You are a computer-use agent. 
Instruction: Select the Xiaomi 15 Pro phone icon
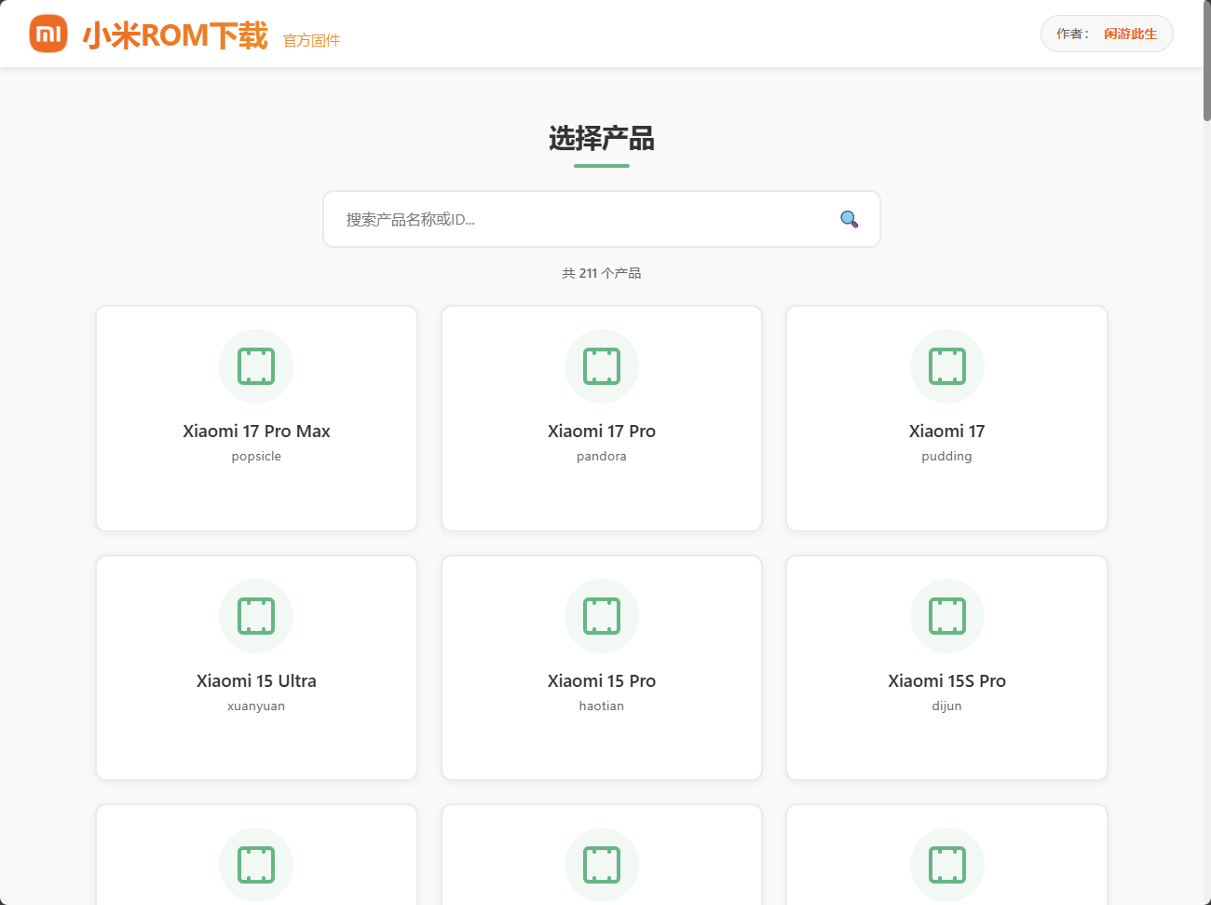[x=601, y=616]
